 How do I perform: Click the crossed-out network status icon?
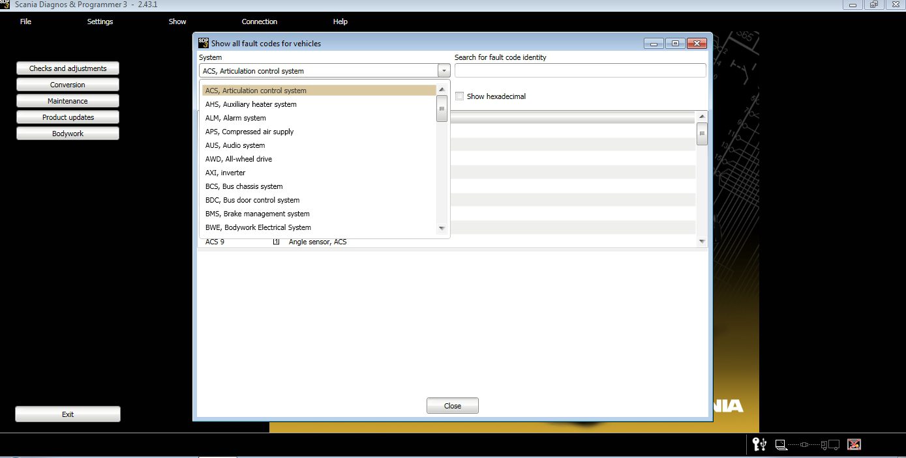pyautogui.click(x=854, y=444)
